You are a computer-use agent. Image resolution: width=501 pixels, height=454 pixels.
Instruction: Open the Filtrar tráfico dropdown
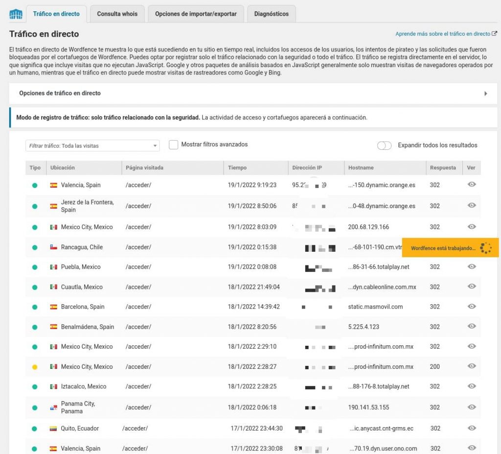[x=92, y=145]
